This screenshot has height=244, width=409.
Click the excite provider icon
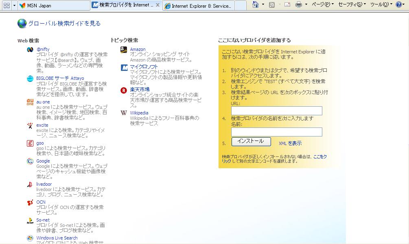[30, 125]
